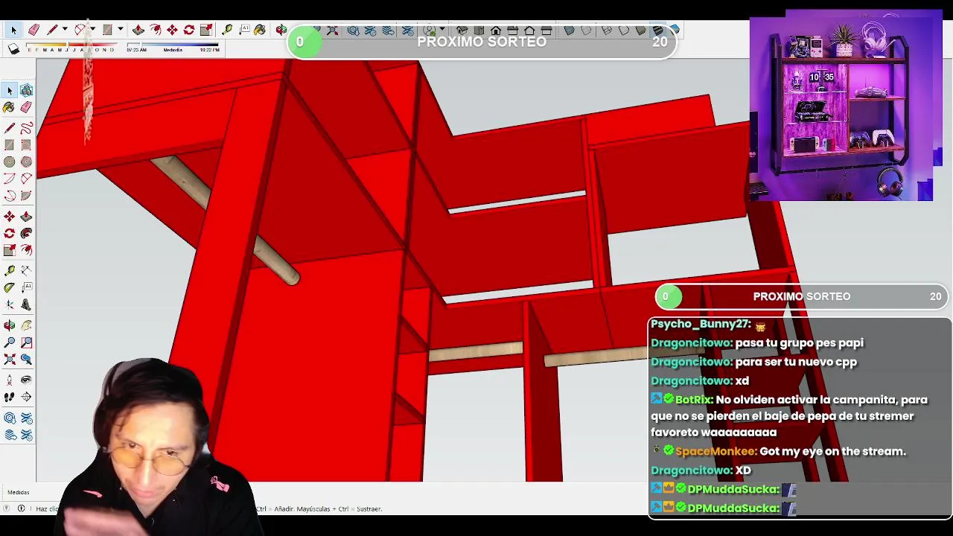The image size is (953, 536).
Task: Choose the Zoom magnifier tool
Action: point(10,342)
